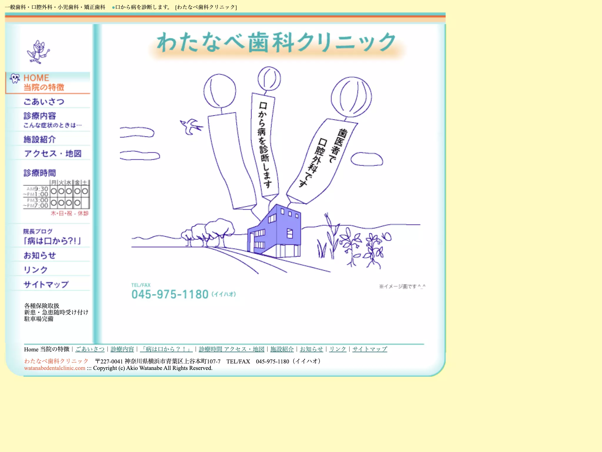Follow footer link サイトマップ

point(370,349)
